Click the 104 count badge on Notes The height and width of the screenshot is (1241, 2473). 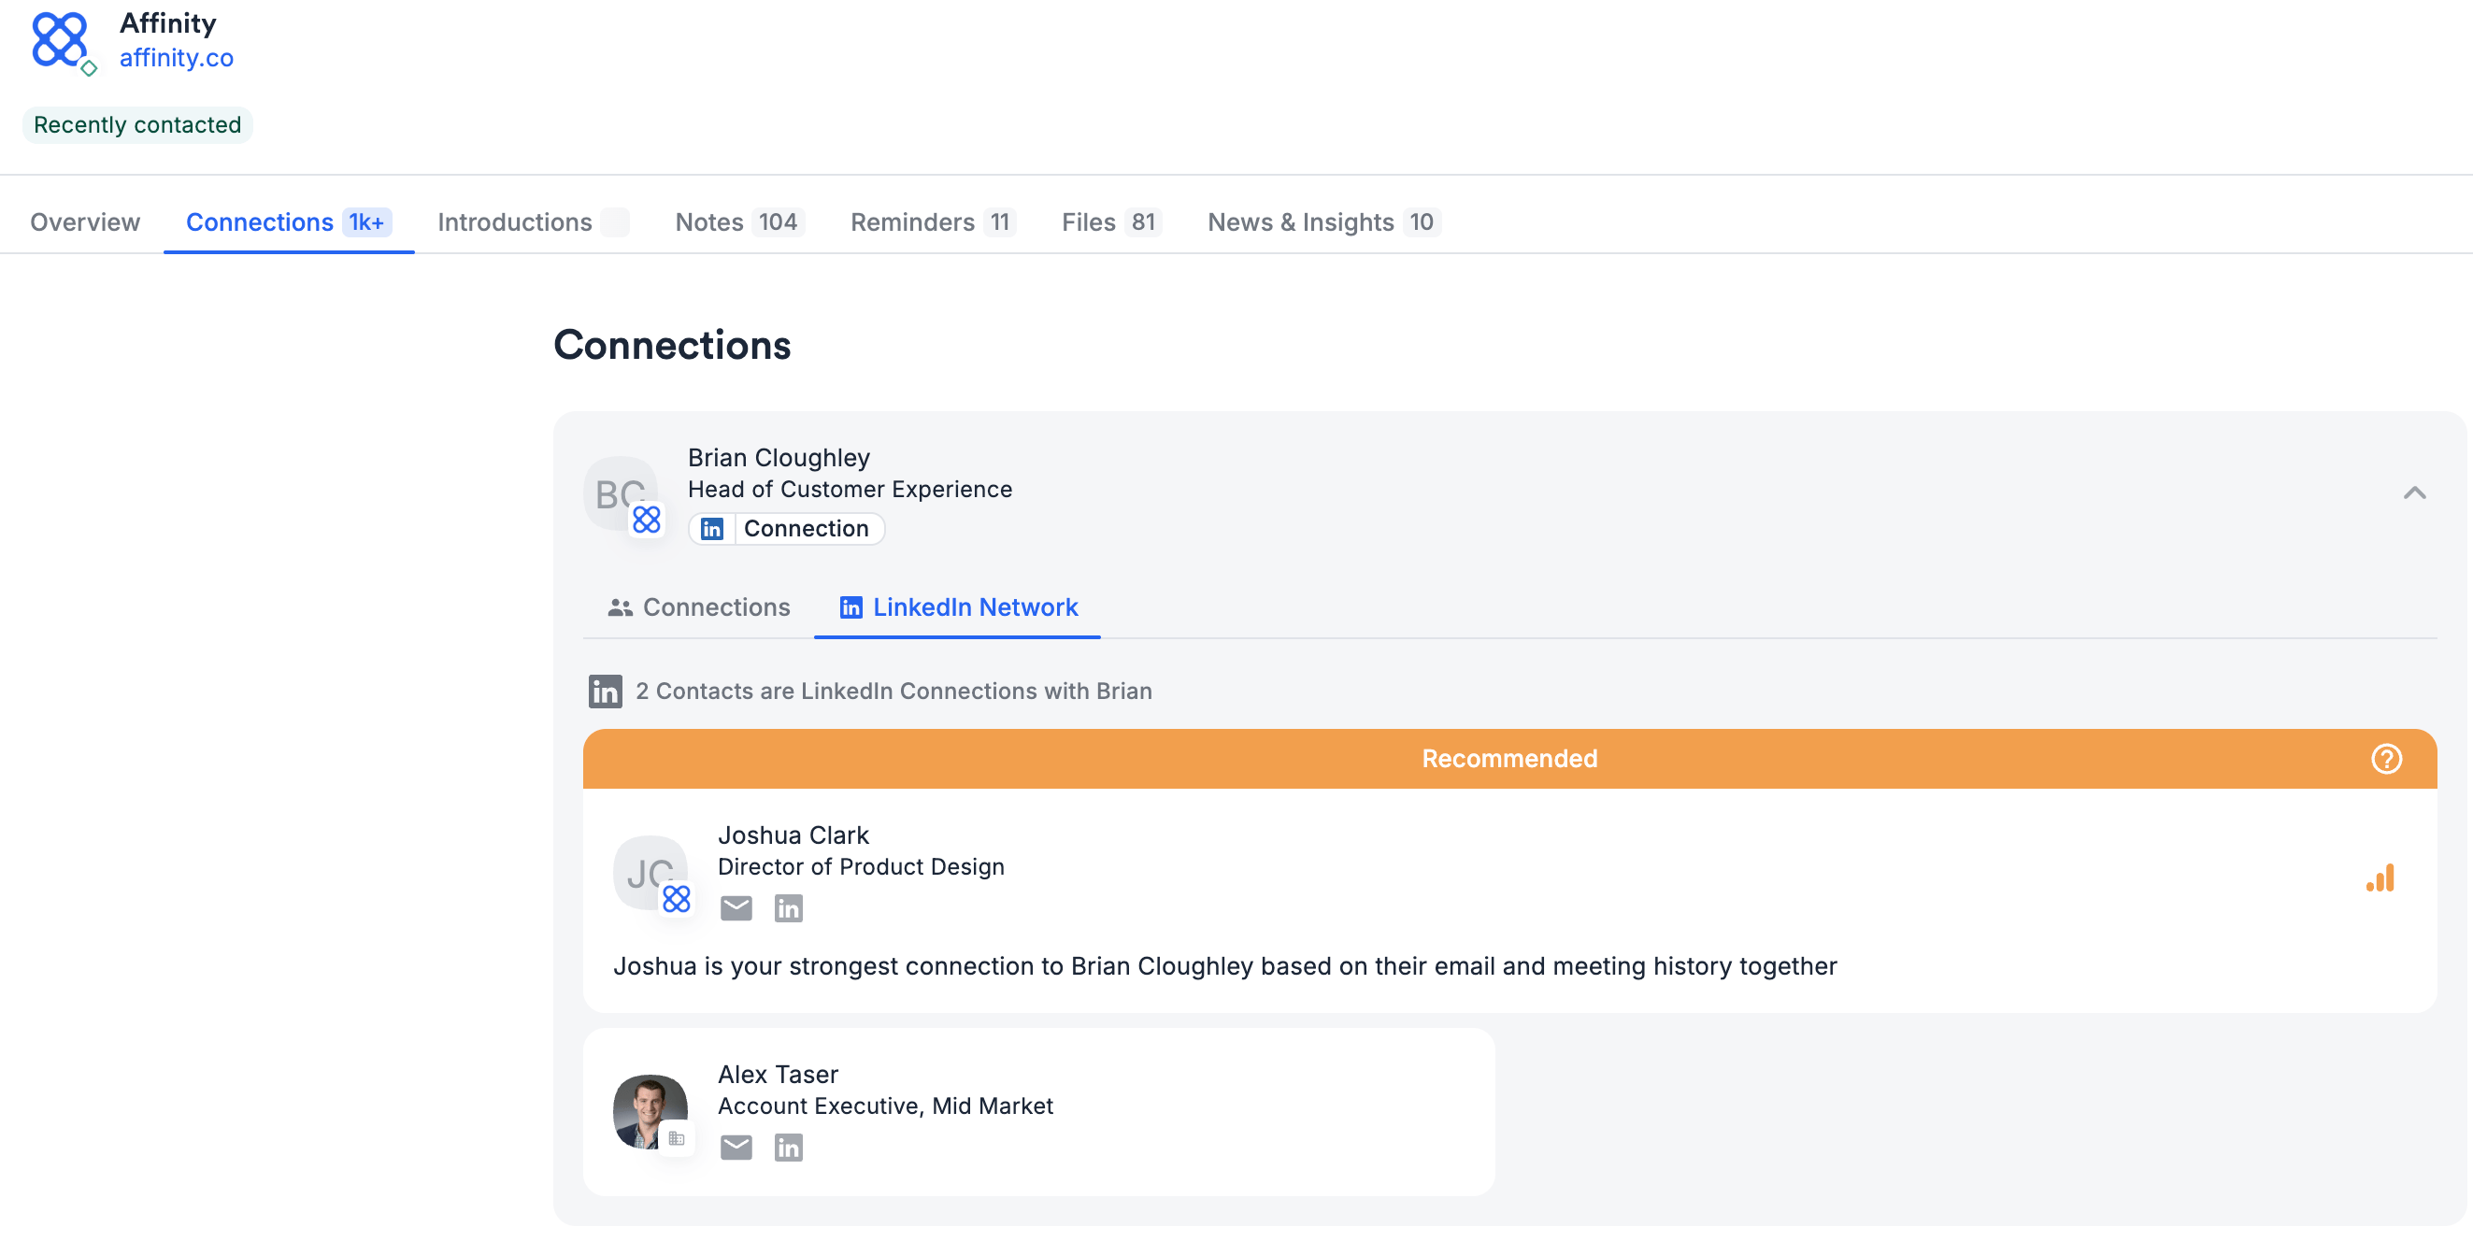(778, 221)
